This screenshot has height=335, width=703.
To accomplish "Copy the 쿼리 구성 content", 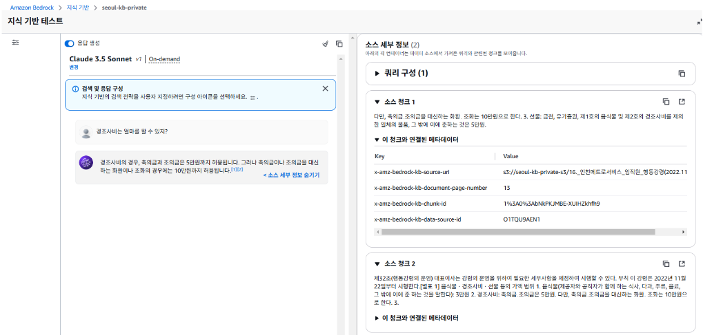I will tap(682, 74).
